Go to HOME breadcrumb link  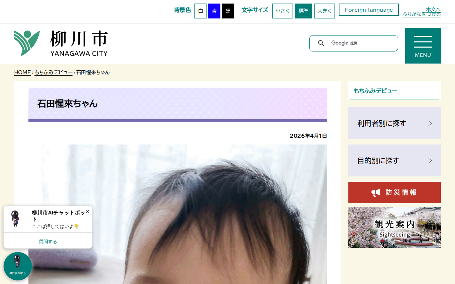pyautogui.click(x=22, y=72)
